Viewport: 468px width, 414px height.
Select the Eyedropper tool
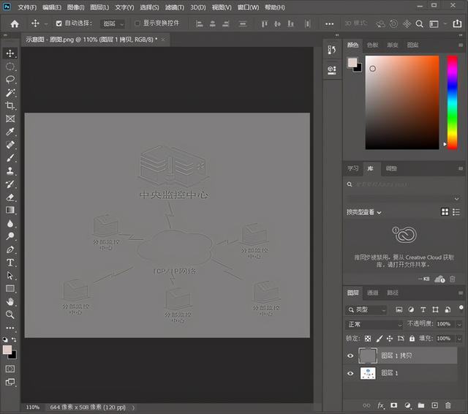pos(10,132)
